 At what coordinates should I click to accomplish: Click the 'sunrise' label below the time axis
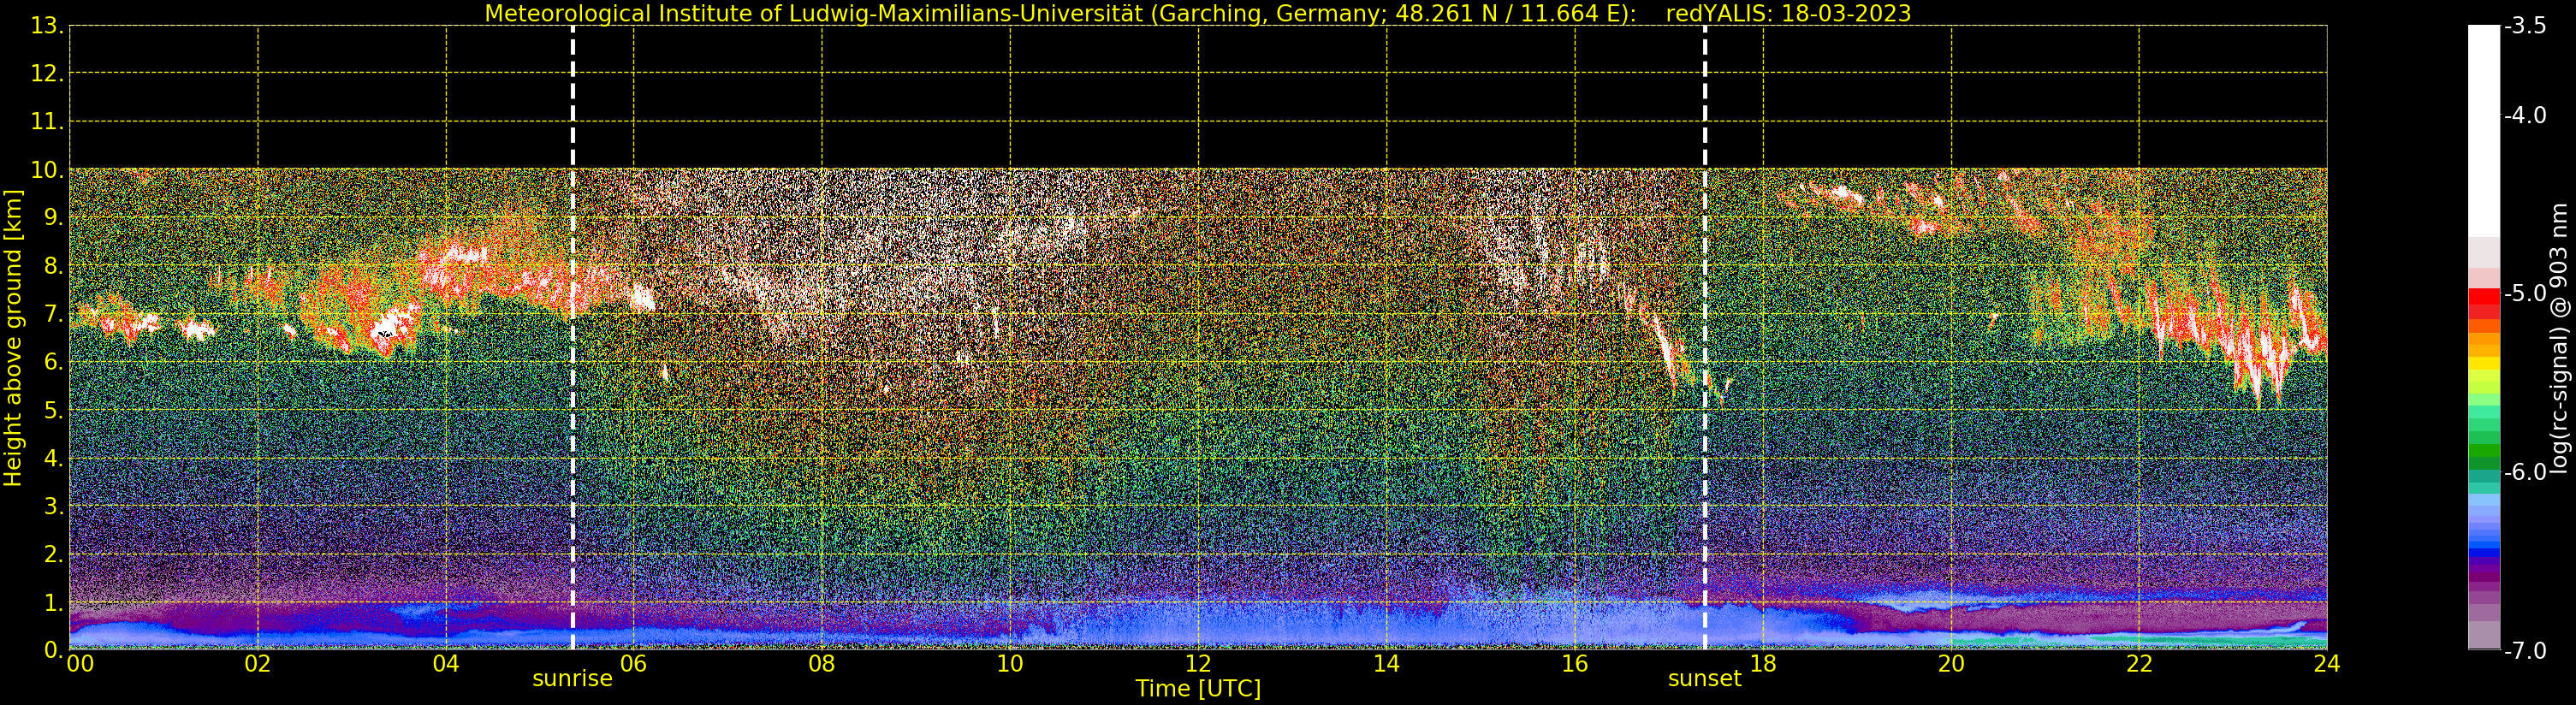click(x=572, y=678)
